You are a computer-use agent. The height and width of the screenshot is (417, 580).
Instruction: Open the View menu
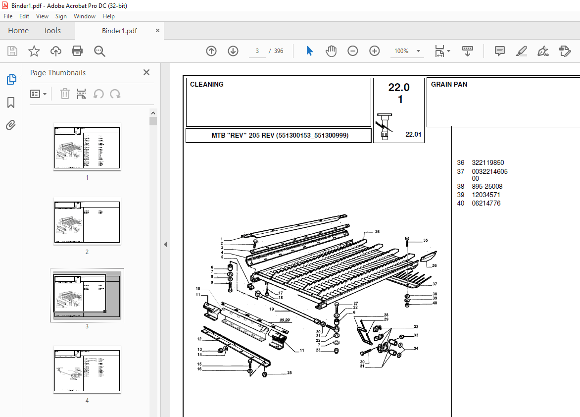pyautogui.click(x=42, y=16)
